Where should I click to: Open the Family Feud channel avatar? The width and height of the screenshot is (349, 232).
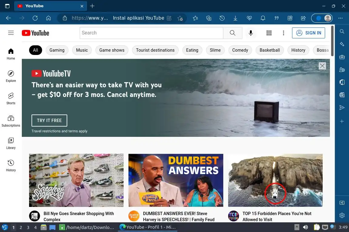click(x=134, y=216)
